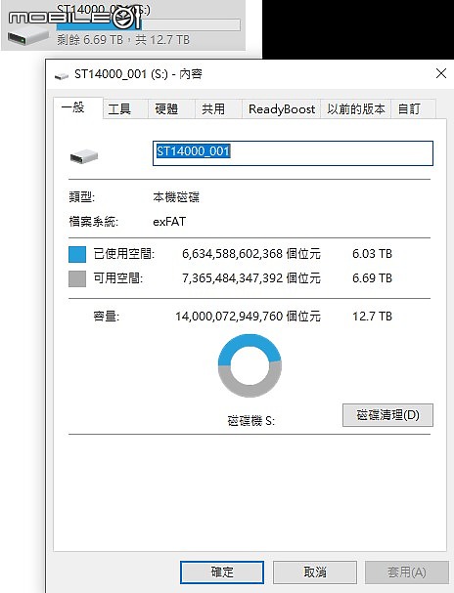Click the blue used-space color swatch

click(x=77, y=254)
